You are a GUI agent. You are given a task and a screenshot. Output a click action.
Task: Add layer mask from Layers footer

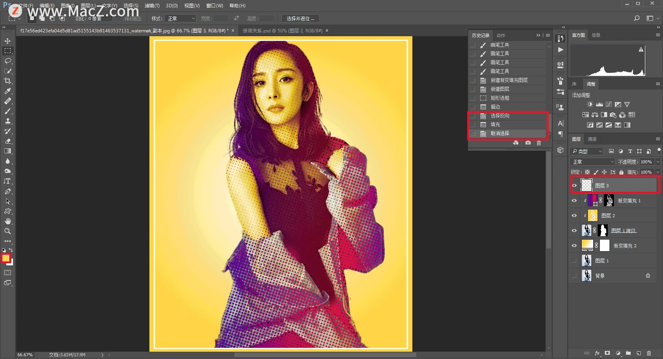[608, 353]
